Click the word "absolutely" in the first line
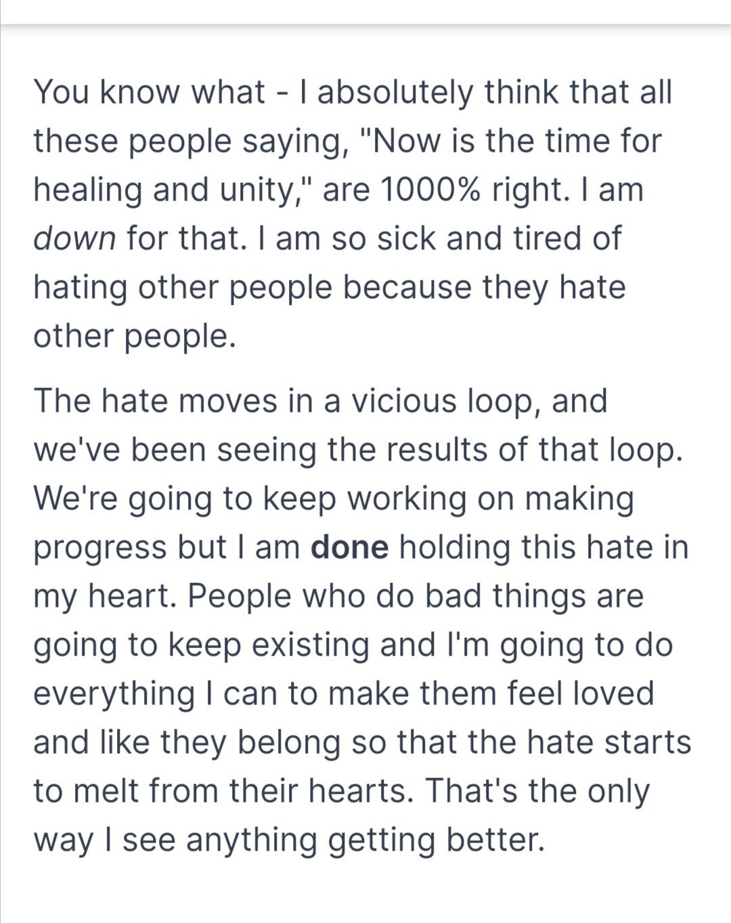Viewport: 731px width, 923px height. (395, 92)
